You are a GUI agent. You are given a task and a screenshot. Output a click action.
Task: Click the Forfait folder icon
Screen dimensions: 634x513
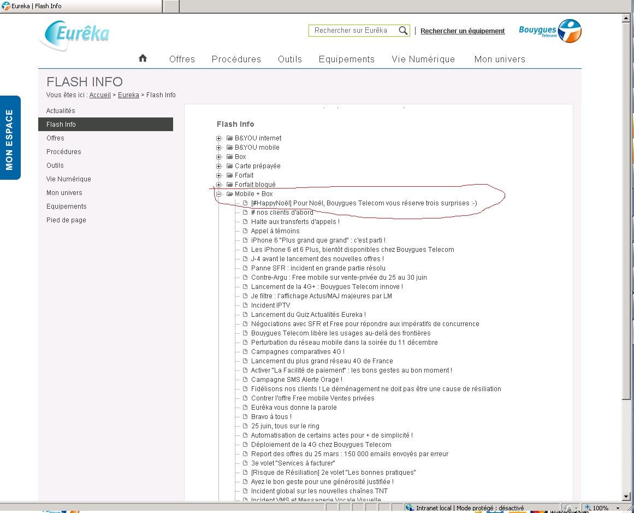coord(230,175)
